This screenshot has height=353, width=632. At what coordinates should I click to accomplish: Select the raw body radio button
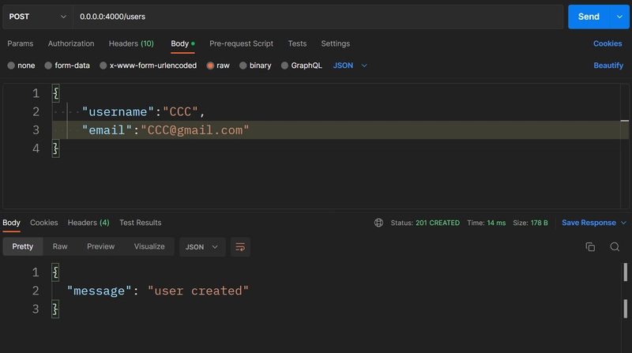coord(210,66)
